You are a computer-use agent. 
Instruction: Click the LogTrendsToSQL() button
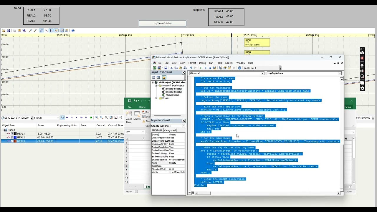(x=163, y=23)
